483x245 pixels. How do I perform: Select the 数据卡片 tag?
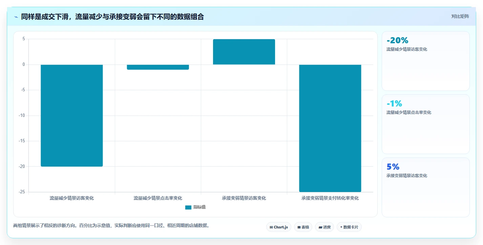point(349,227)
